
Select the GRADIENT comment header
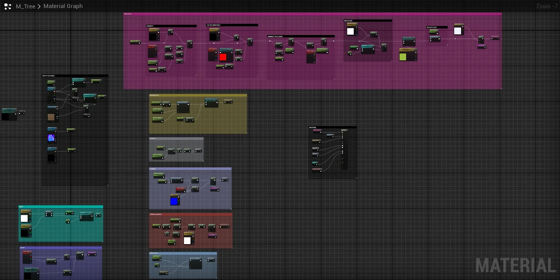pyautogui.click(x=171, y=26)
